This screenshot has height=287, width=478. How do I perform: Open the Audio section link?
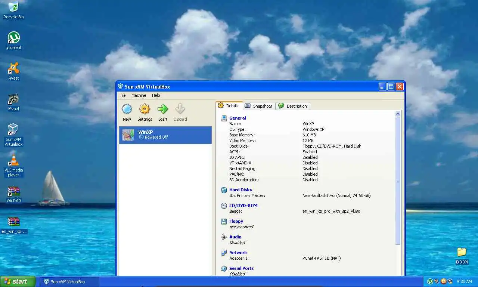tap(235, 237)
